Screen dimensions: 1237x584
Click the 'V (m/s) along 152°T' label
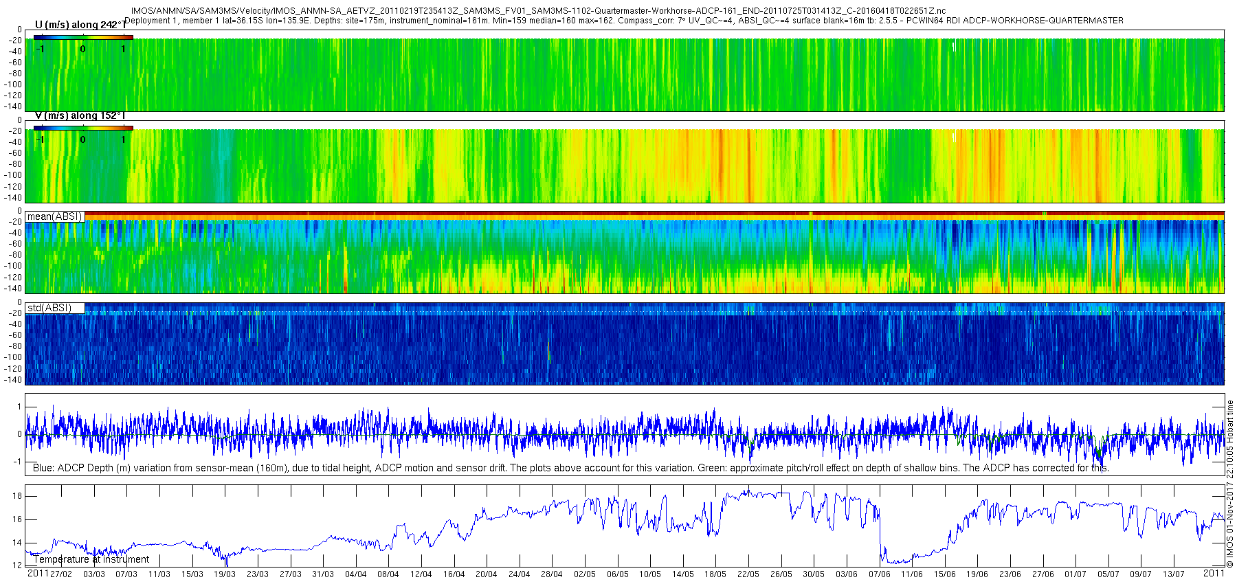80,116
